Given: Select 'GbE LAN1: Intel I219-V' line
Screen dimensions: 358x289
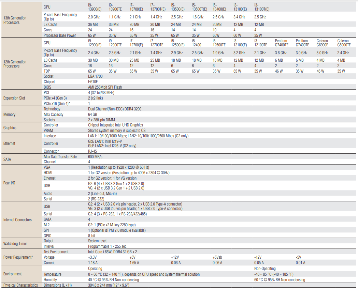Looking at the screenshot, I should (x=105, y=141).
